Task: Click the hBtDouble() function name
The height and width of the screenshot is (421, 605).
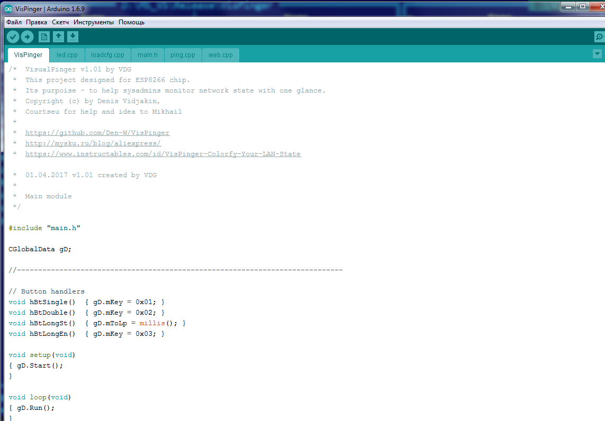Action: point(52,313)
